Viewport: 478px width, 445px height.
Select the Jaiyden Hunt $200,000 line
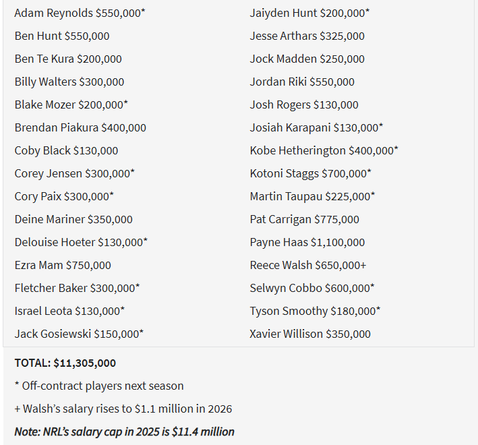309,13
